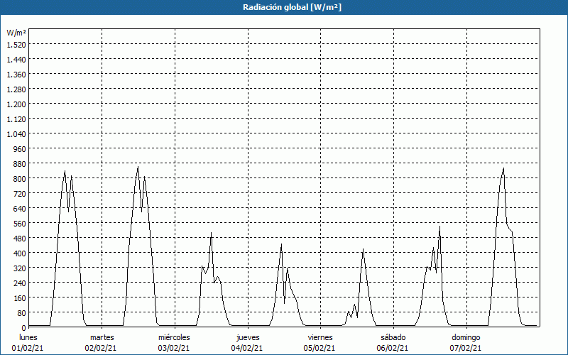This screenshot has height=355, width=568.
Task: Select the 1.280 y-axis value
Action: point(16,89)
